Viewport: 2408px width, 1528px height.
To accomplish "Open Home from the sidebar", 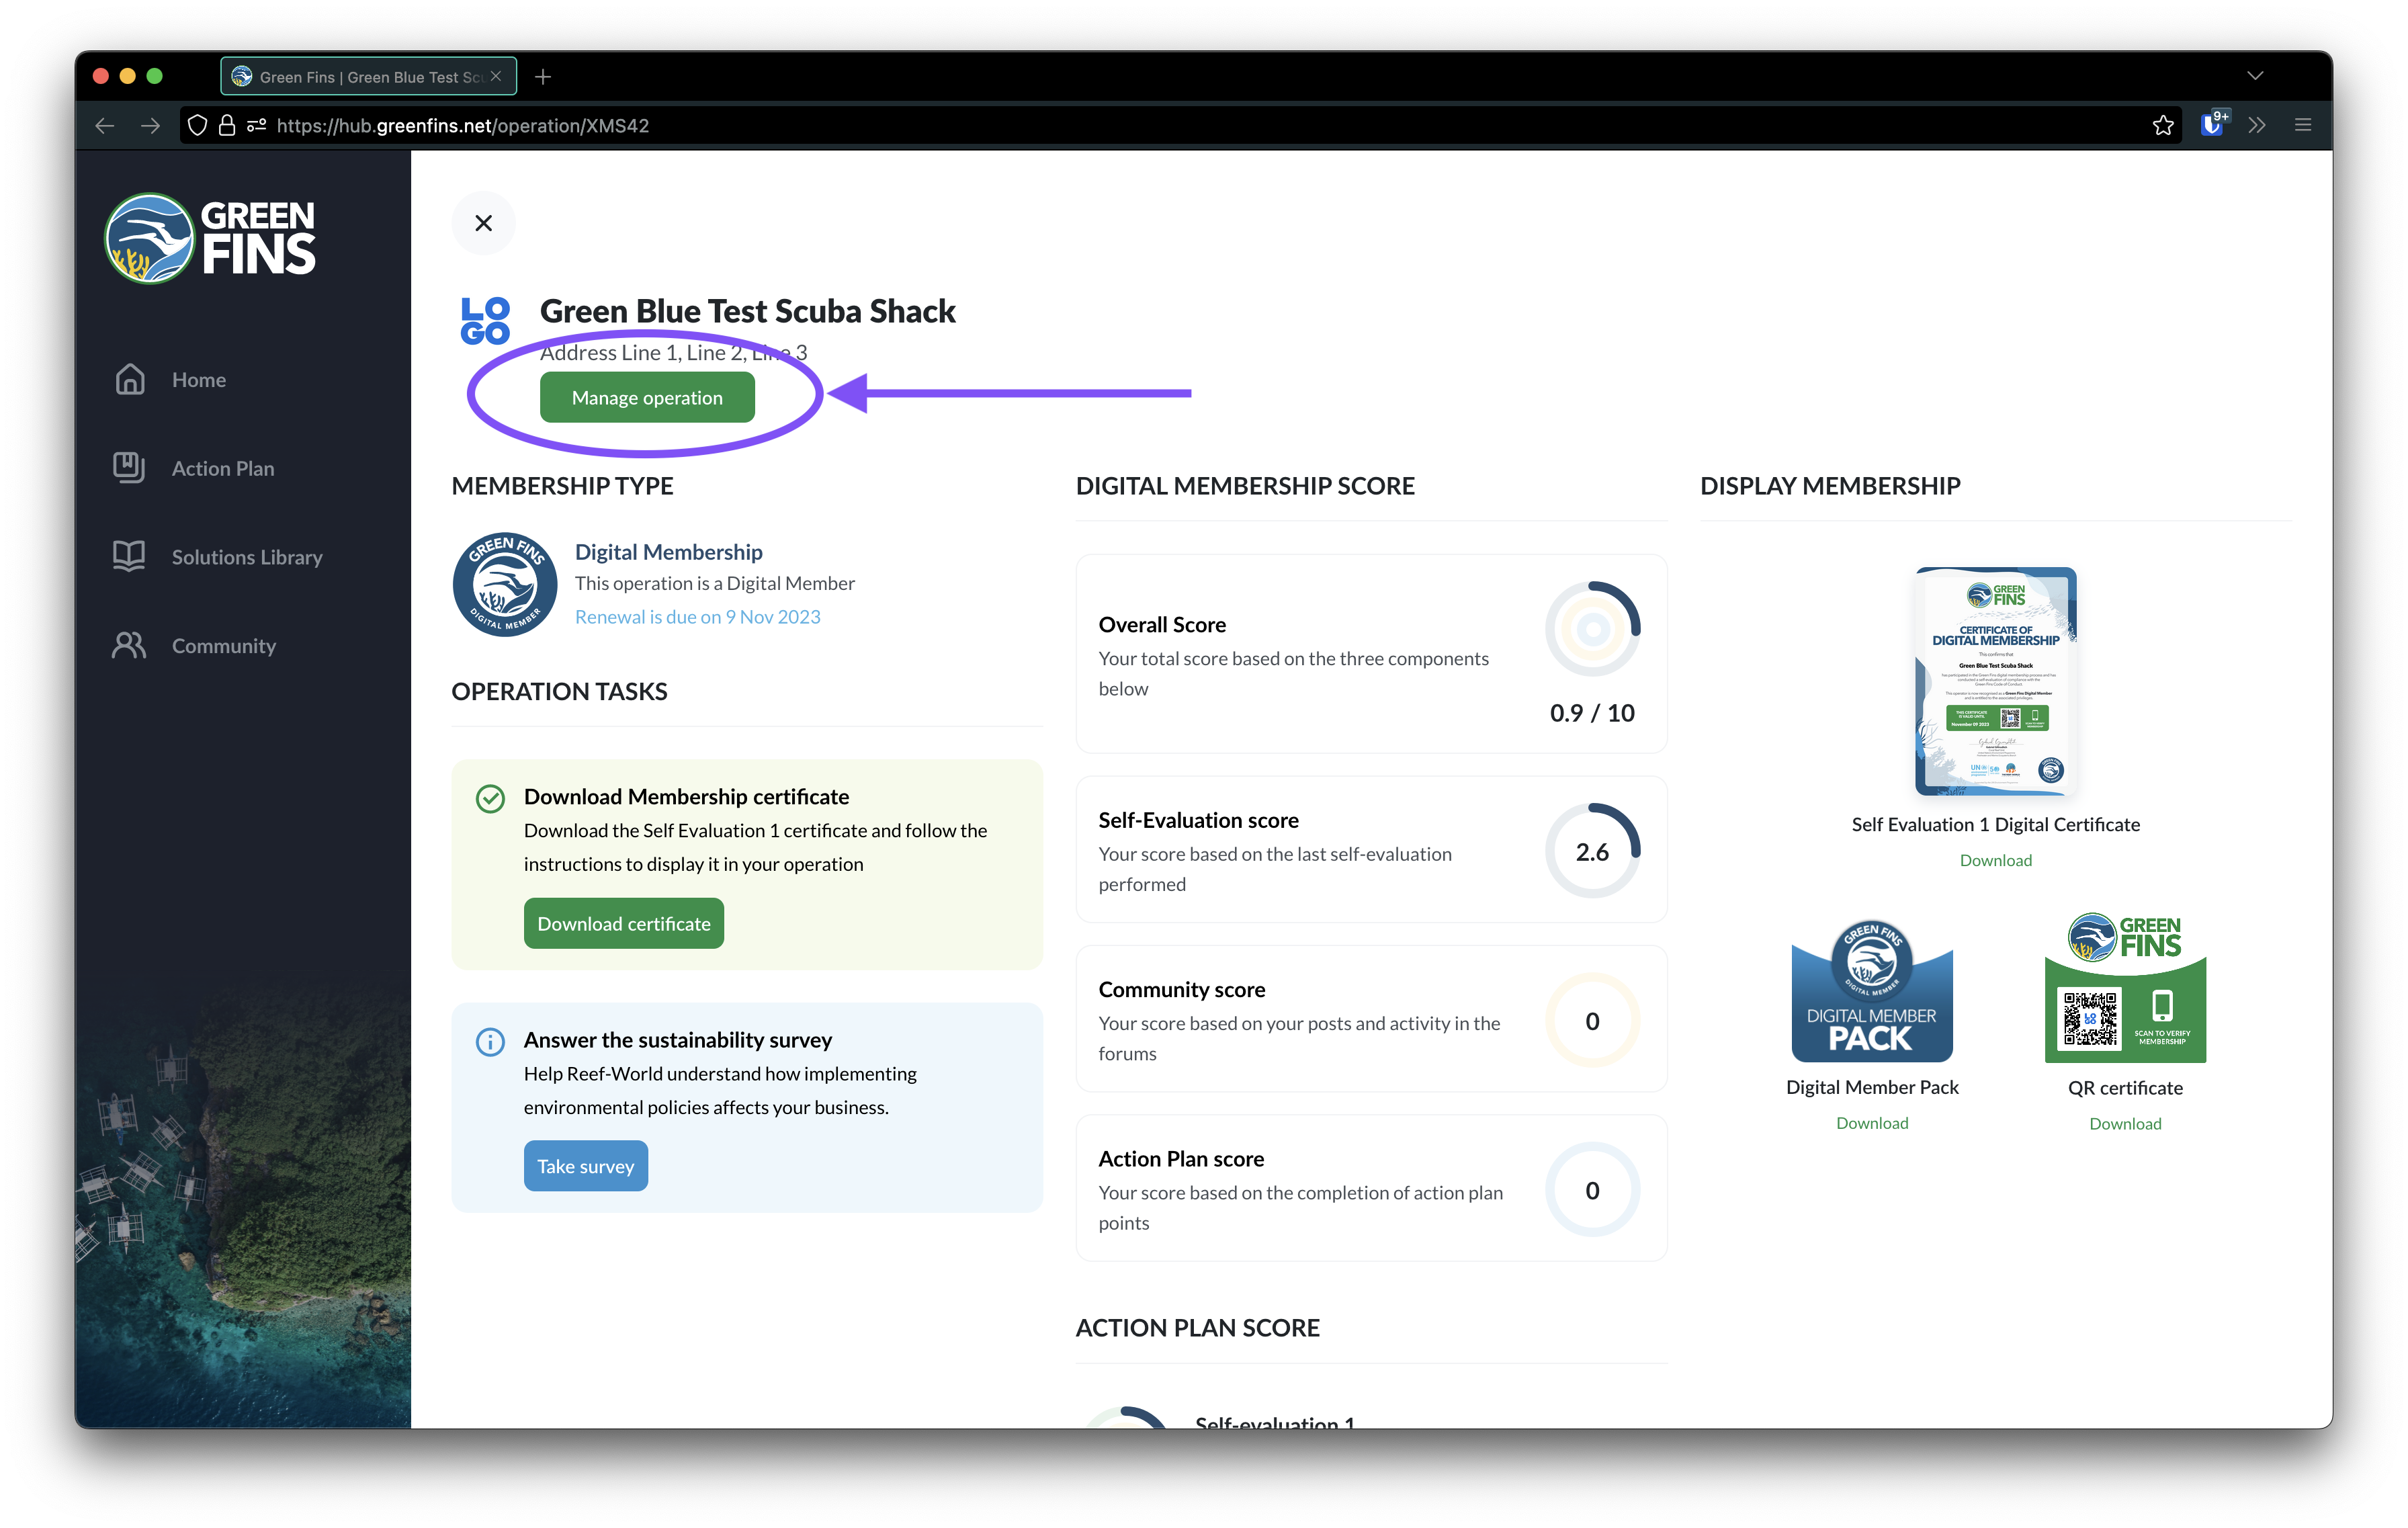I will pyautogui.click(x=198, y=380).
